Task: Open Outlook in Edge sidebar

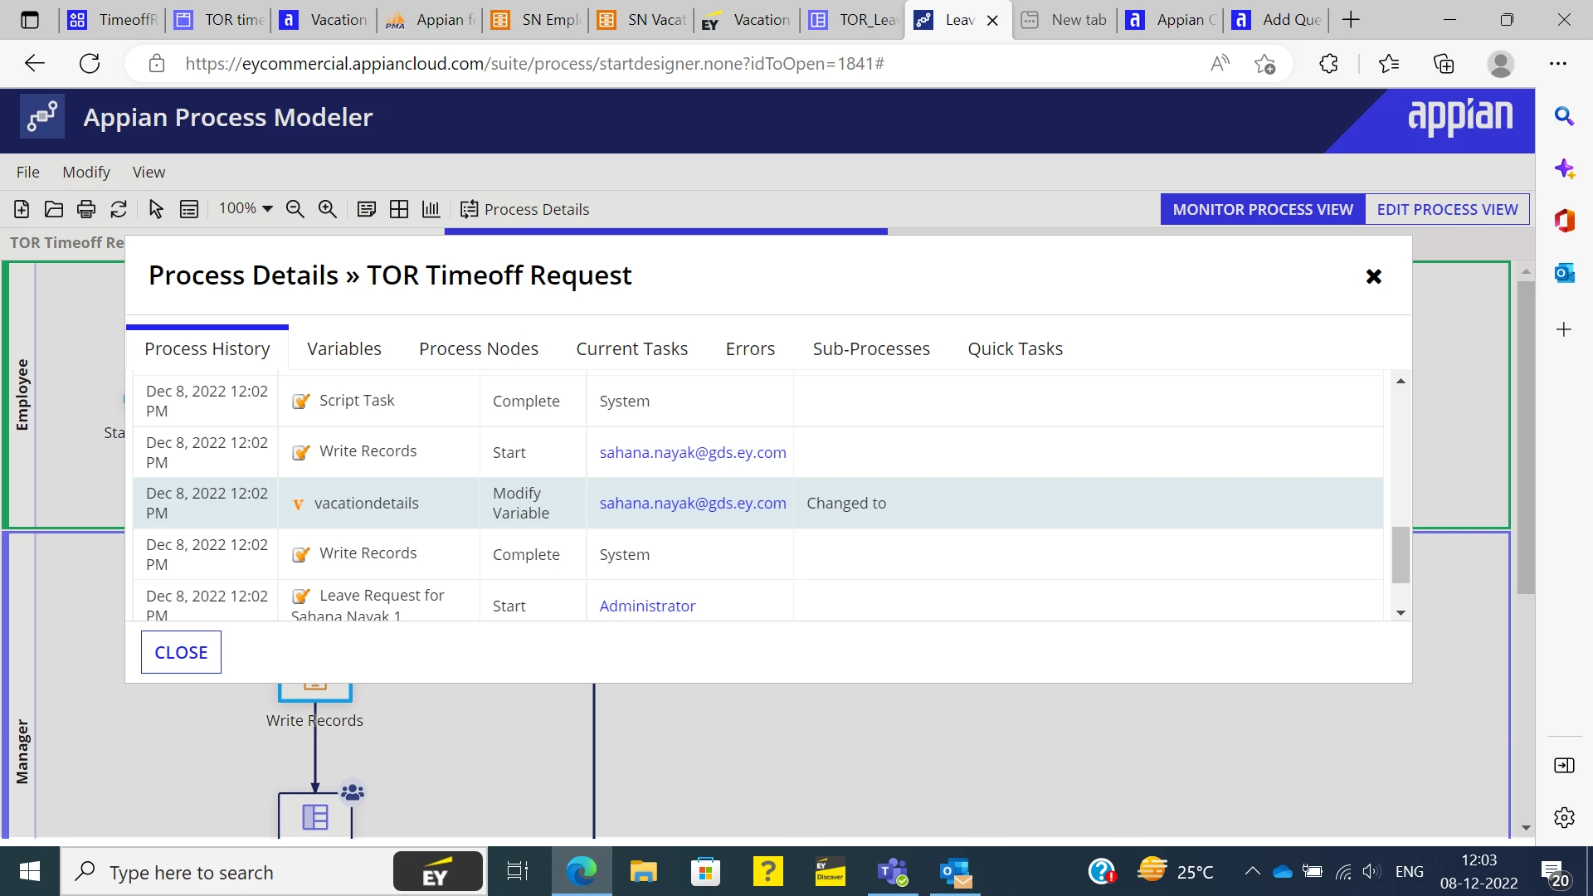Action: tap(1564, 272)
